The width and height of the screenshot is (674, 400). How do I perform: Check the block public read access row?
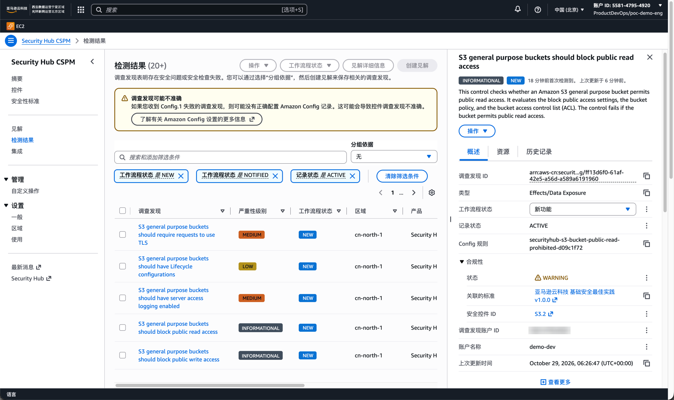[123, 328]
